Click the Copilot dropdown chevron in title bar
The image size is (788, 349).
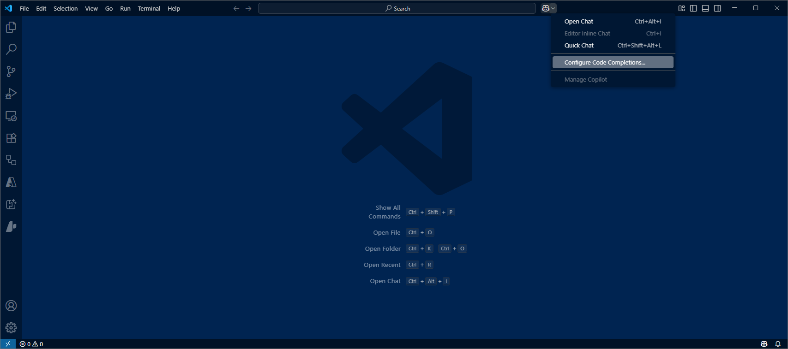click(x=553, y=8)
